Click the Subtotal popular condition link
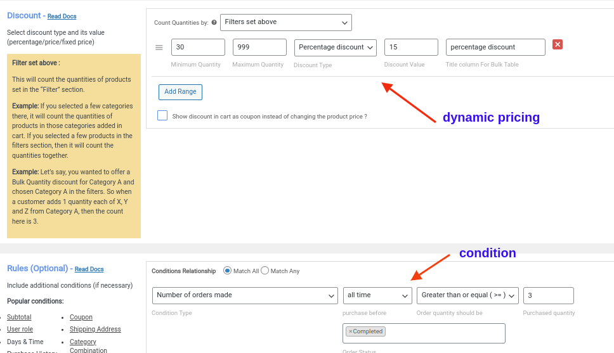The width and height of the screenshot is (614, 353). tap(19, 317)
